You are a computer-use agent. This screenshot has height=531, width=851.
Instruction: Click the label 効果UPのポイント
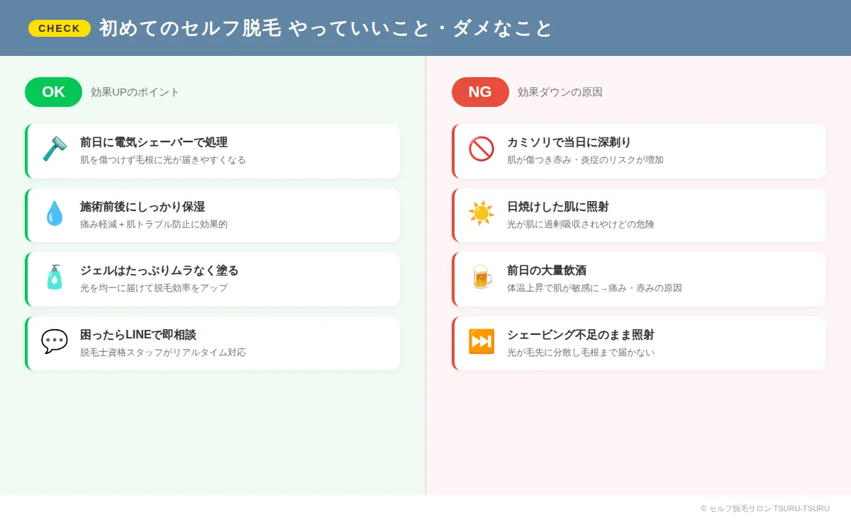[135, 92]
